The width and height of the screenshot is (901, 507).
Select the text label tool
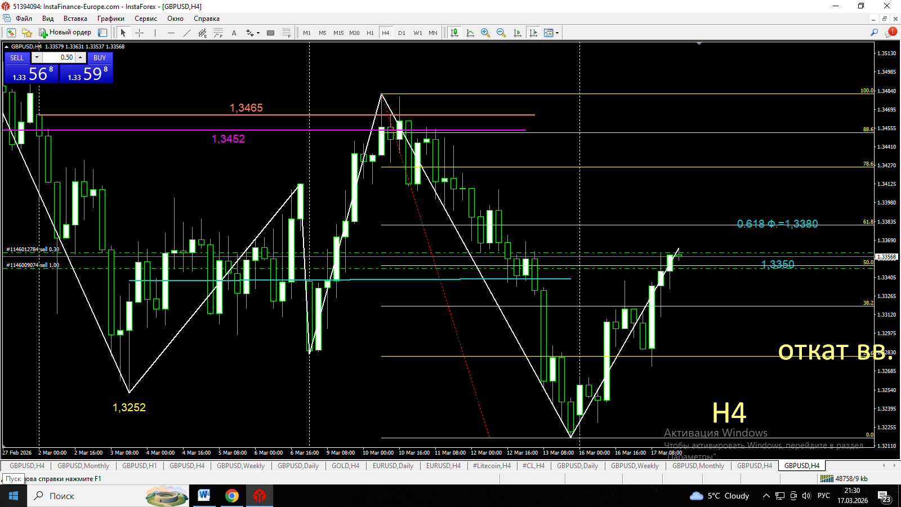point(234,33)
